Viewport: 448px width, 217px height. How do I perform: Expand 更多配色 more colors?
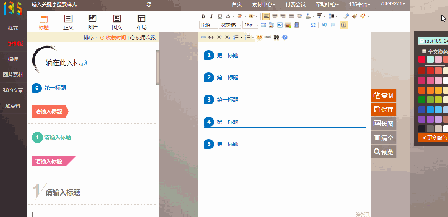pyautogui.click(x=433, y=138)
